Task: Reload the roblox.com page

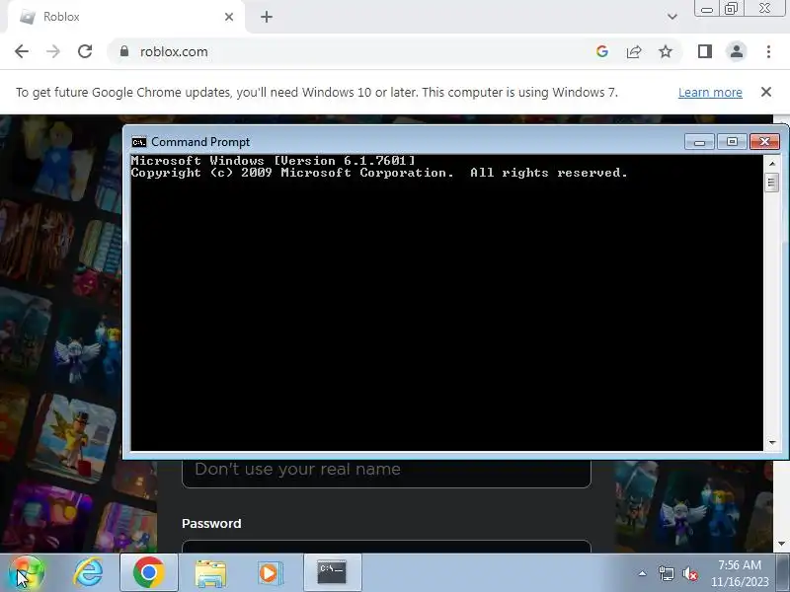Action: coord(85,51)
